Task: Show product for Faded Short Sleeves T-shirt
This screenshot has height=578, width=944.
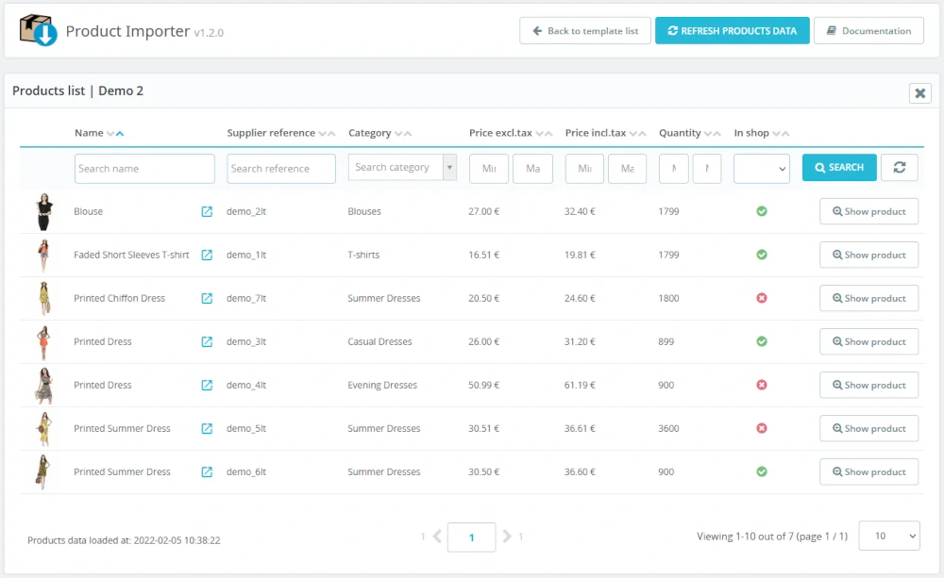Action: [868, 256]
